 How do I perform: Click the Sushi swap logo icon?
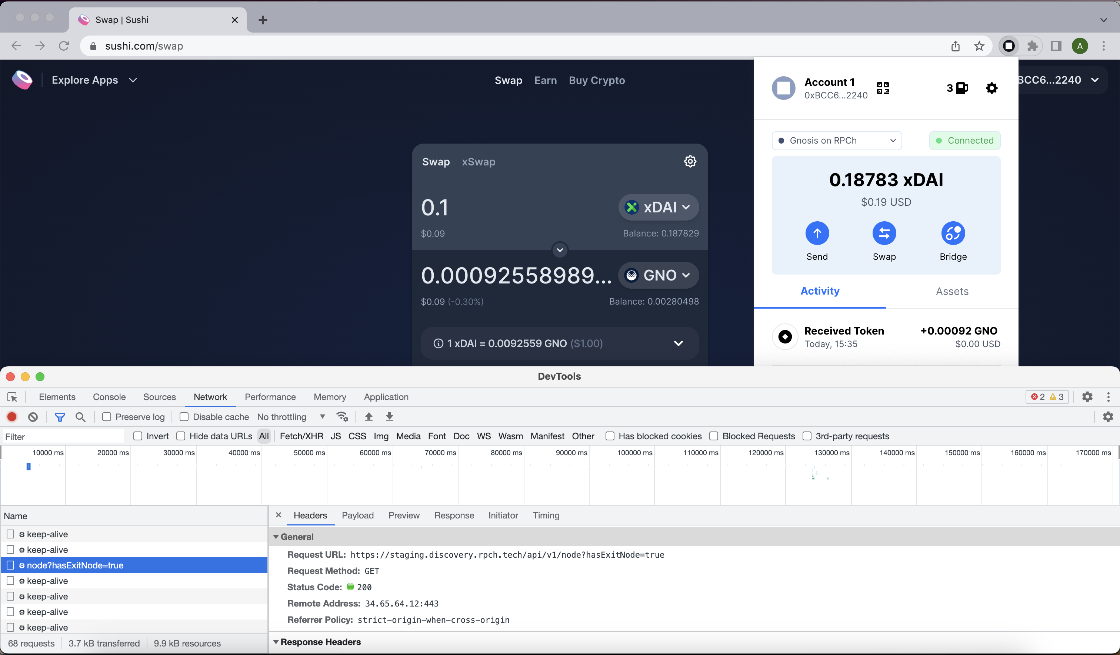(x=23, y=80)
